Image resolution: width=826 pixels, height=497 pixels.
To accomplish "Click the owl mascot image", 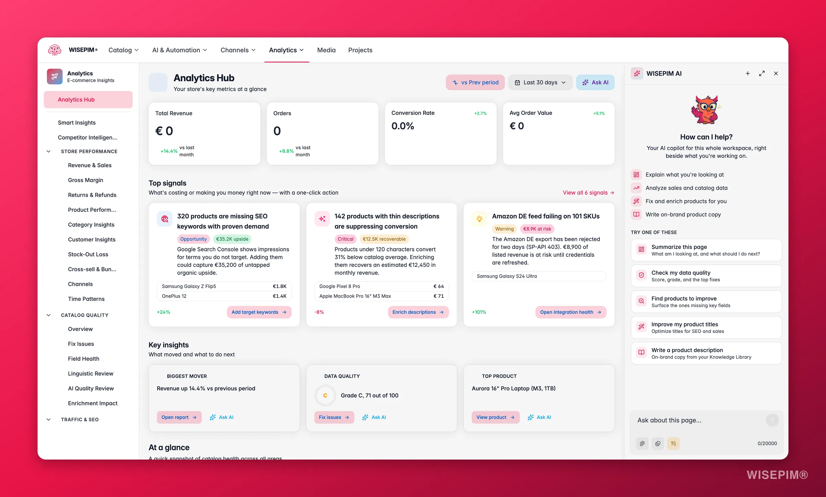I will pyautogui.click(x=706, y=110).
